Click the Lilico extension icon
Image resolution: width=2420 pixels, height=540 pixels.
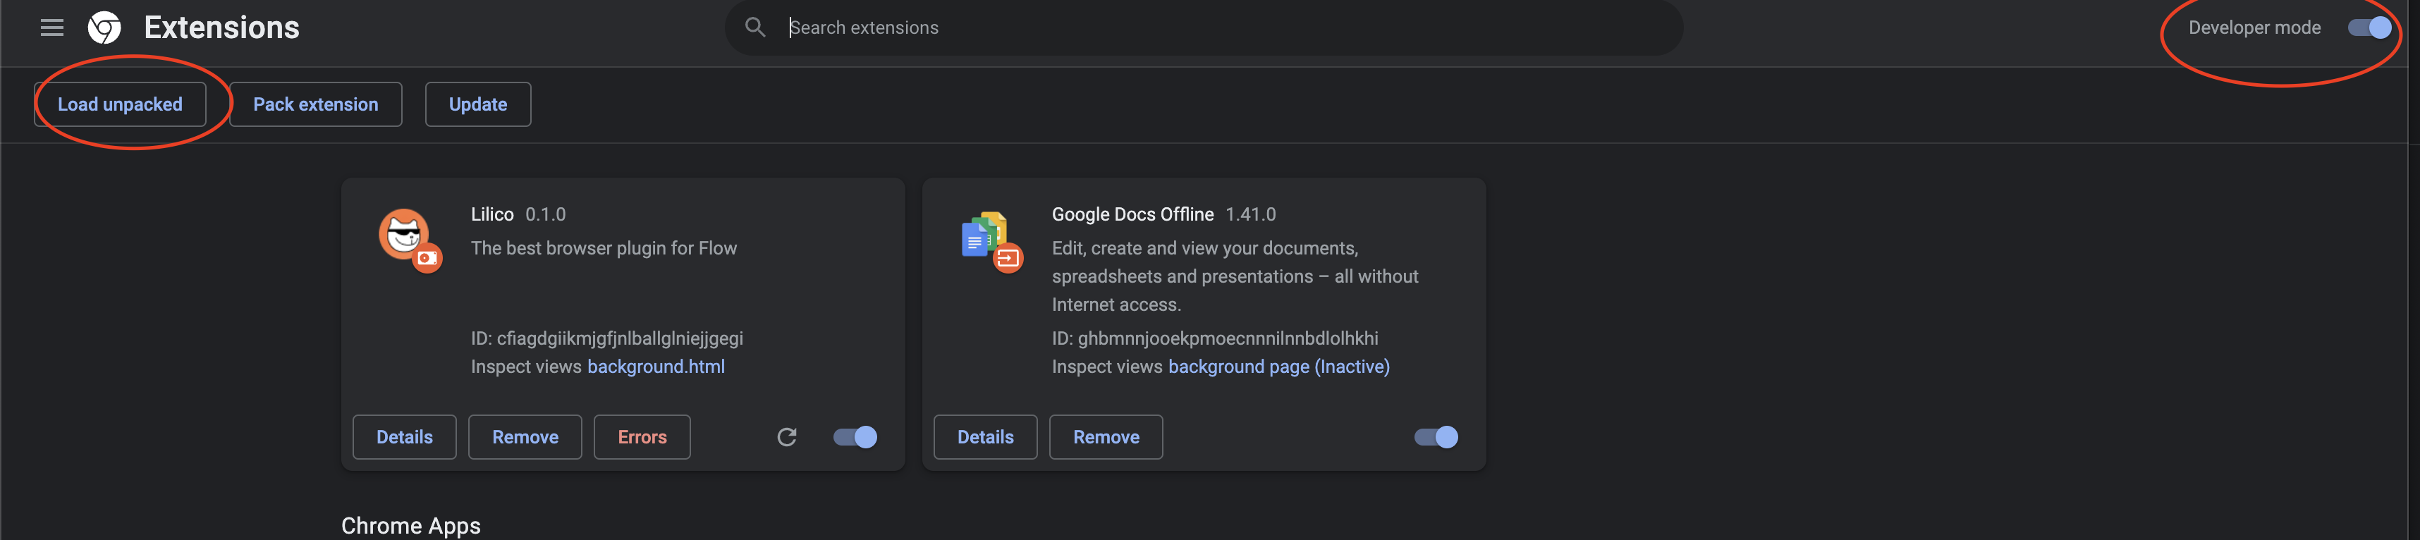(x=410, y=240)
